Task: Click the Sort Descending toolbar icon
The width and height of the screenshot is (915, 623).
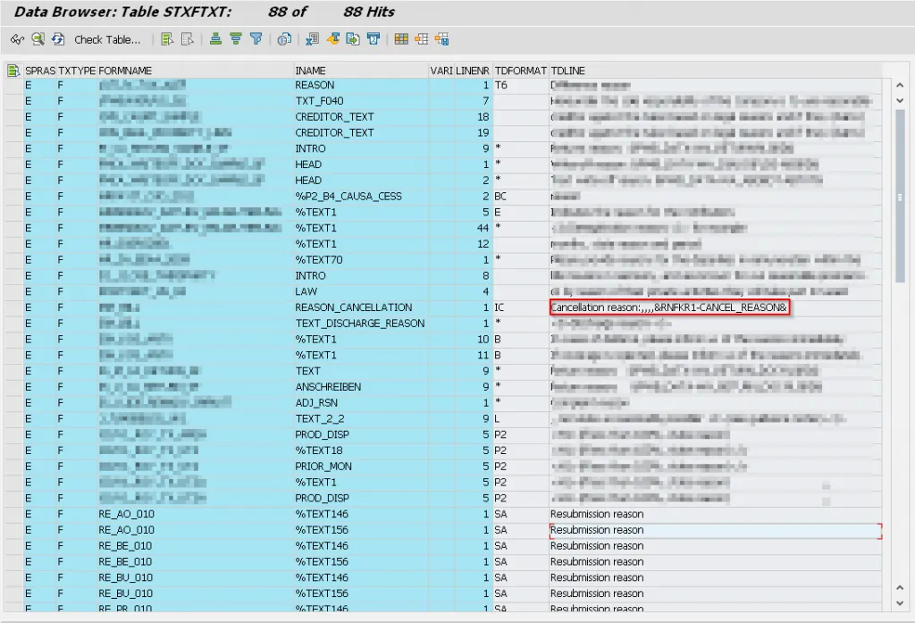Action: pos(236,39)
